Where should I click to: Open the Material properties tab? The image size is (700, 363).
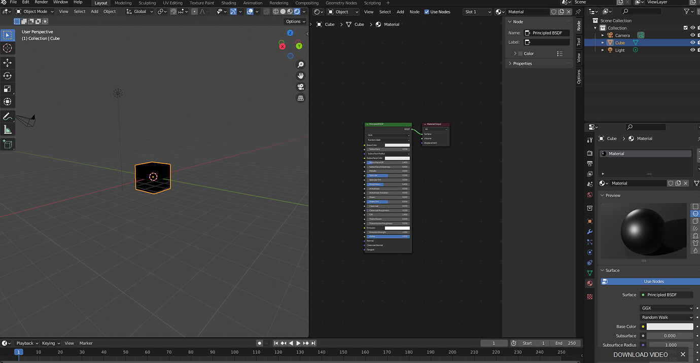pyautogui.click(x=589, y=283)
